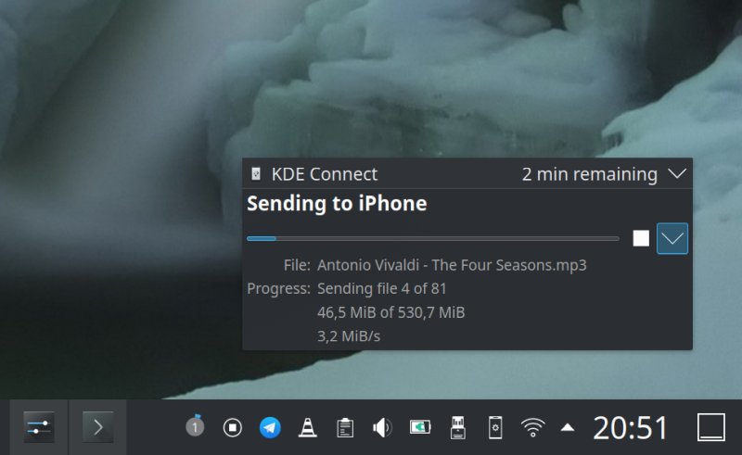Screen dimensions: 742x455
Task: Open the KDE Connect phone tray icon
Action: [x=495, y=427]
